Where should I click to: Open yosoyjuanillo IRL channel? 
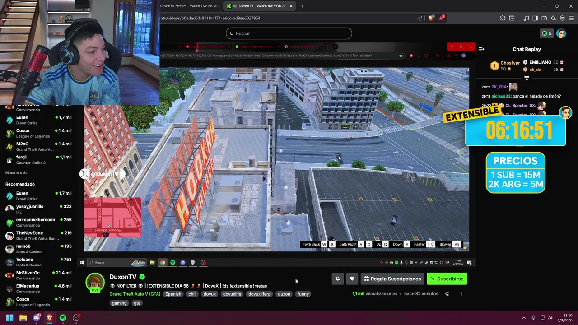(x=38, y=209)
